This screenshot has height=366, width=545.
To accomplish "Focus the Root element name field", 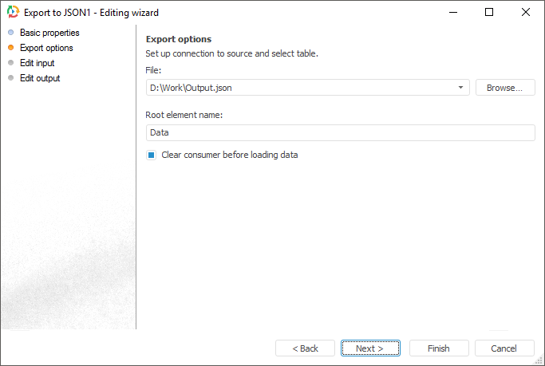I will pos(340,133).
